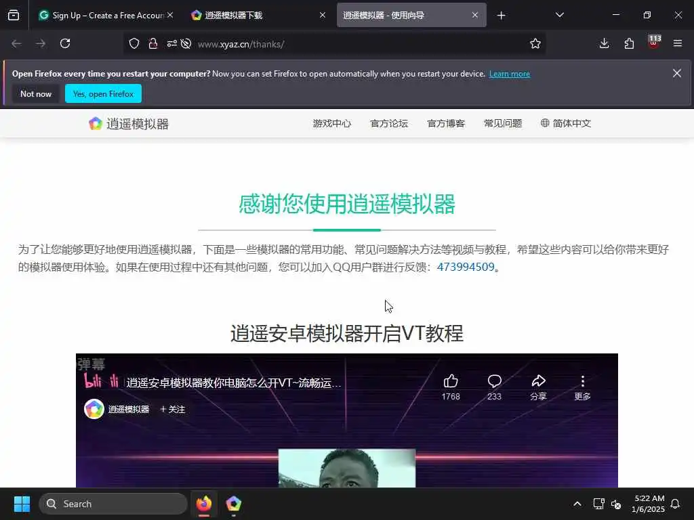Click Yes, open Firefox button
694x520 pixels.
pos(103,93)
